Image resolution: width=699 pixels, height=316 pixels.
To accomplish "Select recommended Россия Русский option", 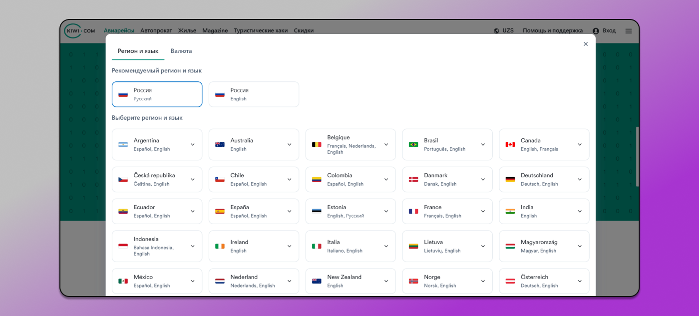I will [157, 94].
